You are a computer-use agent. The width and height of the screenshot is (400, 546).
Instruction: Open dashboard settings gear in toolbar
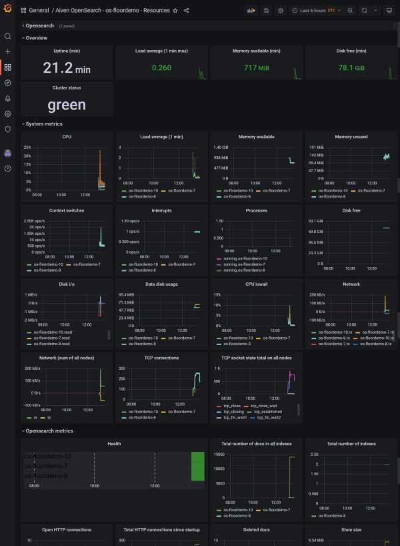pos(281,11)
